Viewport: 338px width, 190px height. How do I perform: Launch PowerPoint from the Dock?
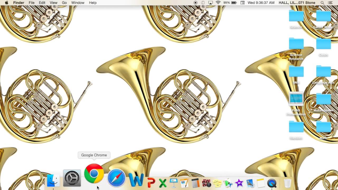pos(151,182)
